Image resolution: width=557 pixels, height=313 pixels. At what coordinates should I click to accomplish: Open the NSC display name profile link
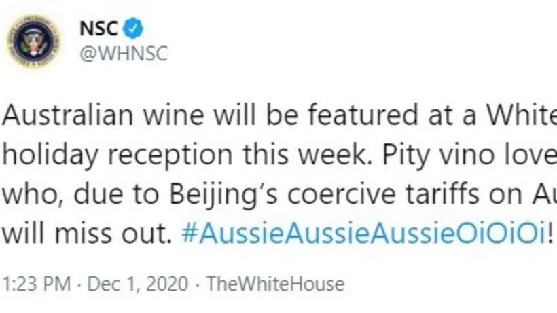pyautogui.click(x=98, y=28)
